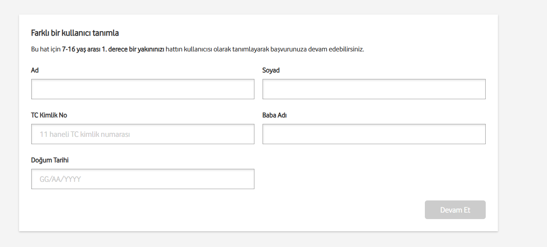Click the "Bu hat için" sentence start
The image size is (547, 247).
(45, 49)
